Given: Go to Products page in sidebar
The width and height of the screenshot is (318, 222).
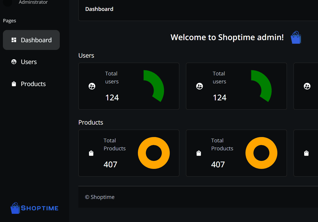Looking at the screenshot, I should tap(33, 84).
